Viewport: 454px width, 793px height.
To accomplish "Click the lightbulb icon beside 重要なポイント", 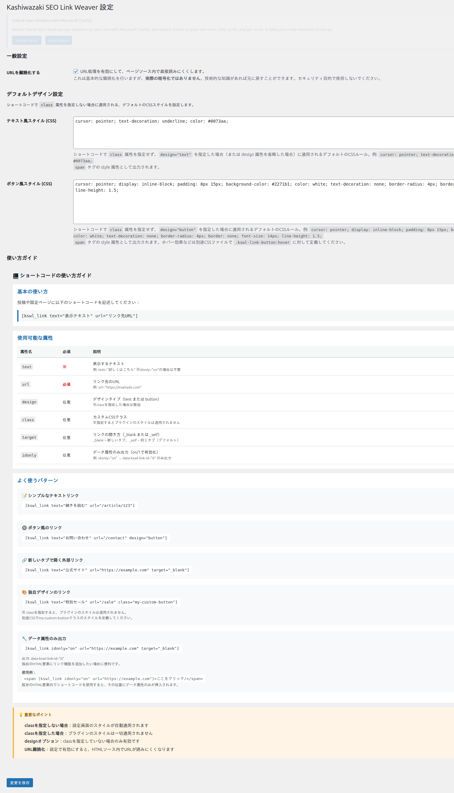I will 21,714.
